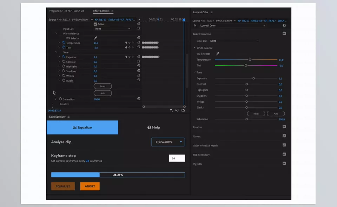
Task: Toggle the Whites stopwatch icon
Action: coord(64,76)
